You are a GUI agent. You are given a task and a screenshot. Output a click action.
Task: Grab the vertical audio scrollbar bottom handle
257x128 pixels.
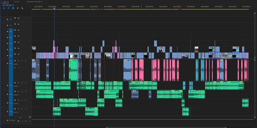tap(255, 118)
